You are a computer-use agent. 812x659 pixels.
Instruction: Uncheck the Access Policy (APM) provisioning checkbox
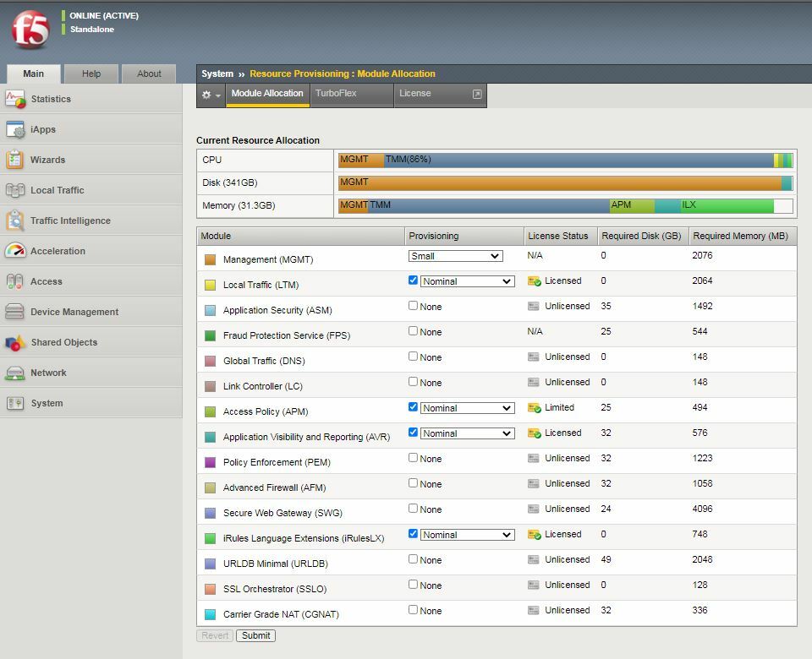(413, 407)
